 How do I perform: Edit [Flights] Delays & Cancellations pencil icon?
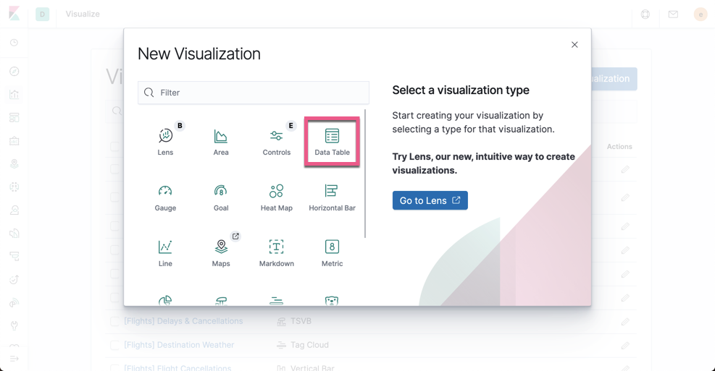click(x=625, y=321)
